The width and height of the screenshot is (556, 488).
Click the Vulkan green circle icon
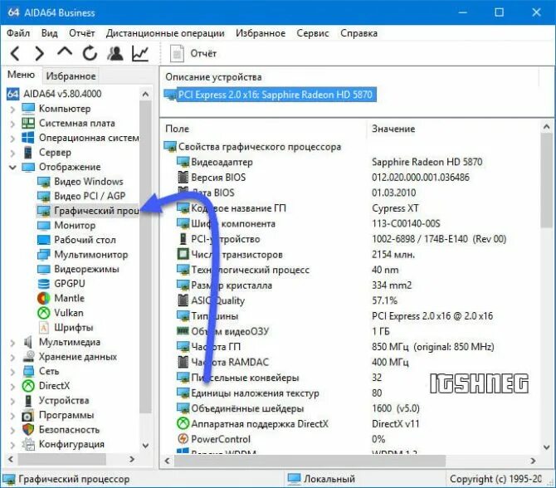(x=44, y=312)
